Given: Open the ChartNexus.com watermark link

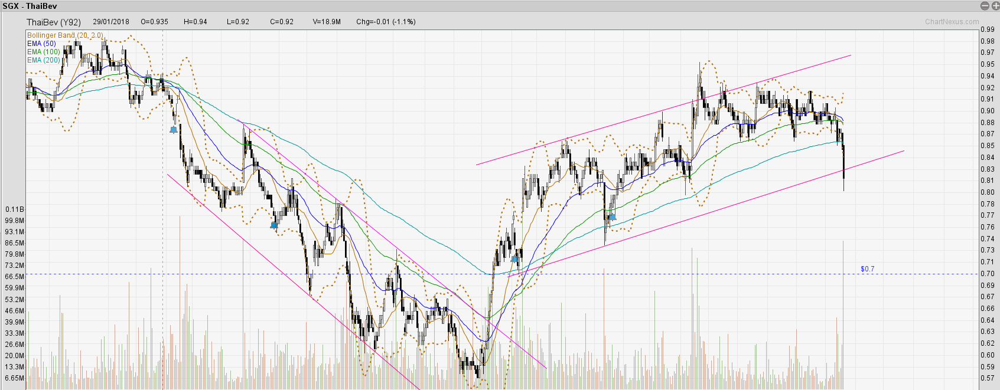Looking at the screenshot, I should [952, 22].
